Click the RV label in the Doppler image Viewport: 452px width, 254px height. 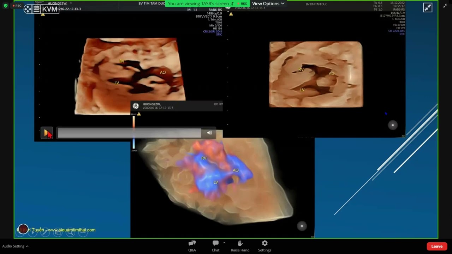coord(204,158)
